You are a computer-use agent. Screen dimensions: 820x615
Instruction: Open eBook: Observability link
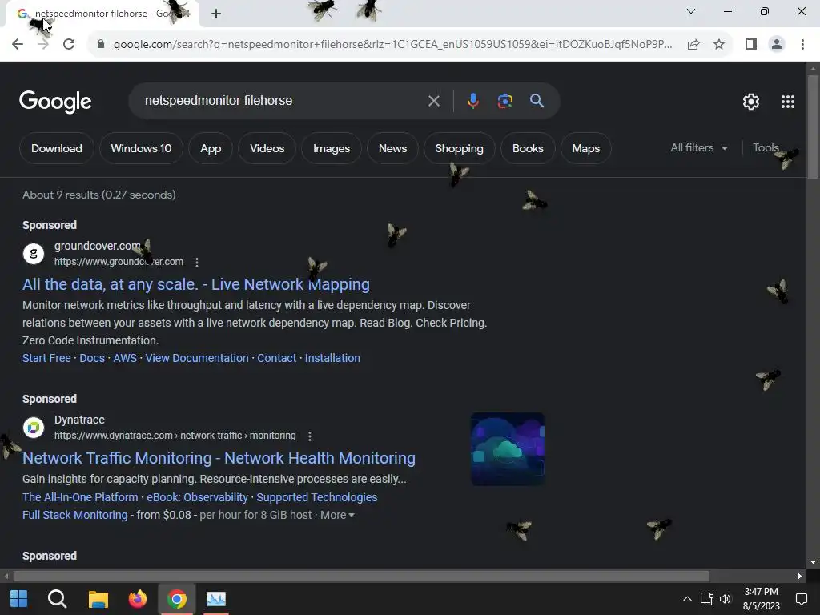point(197,497)
